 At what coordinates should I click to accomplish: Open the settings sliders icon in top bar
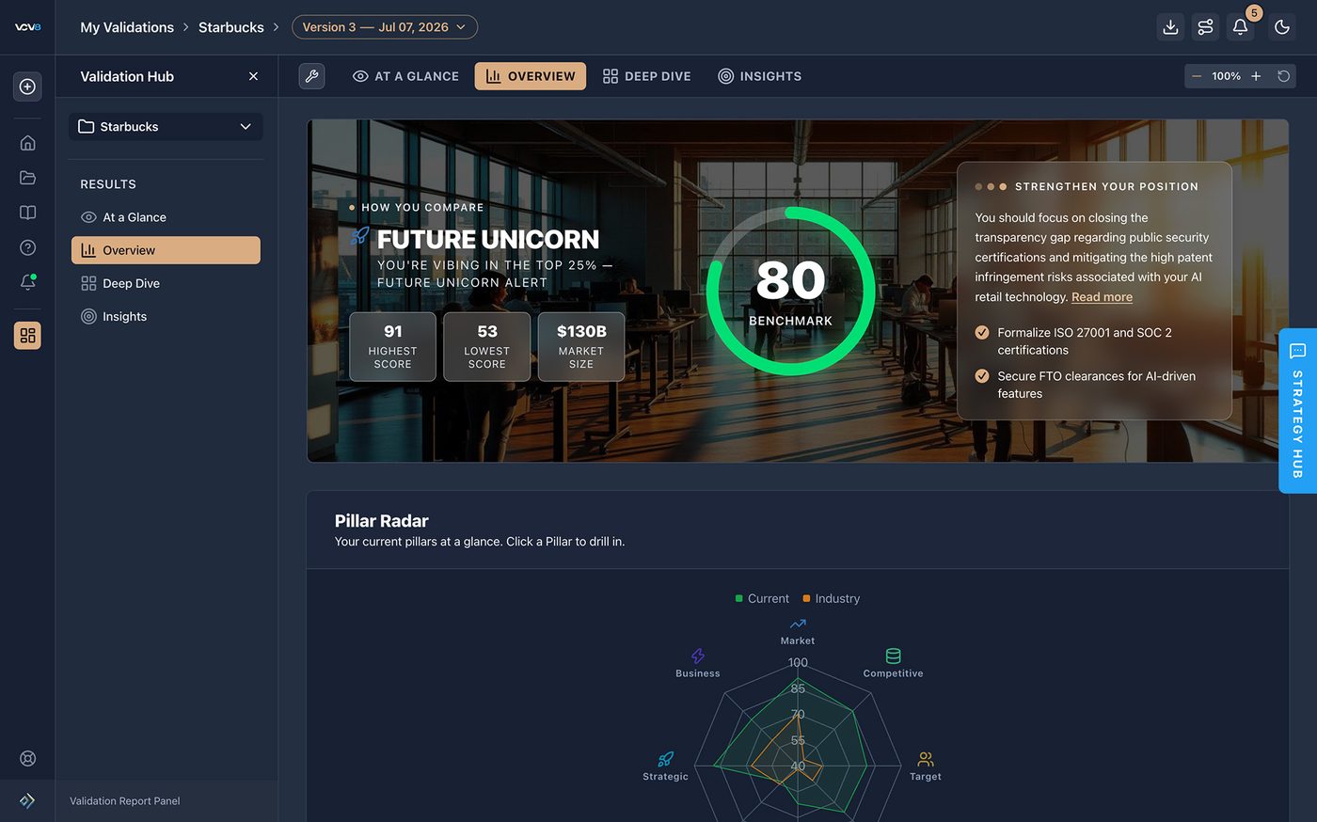point(1205,27)
